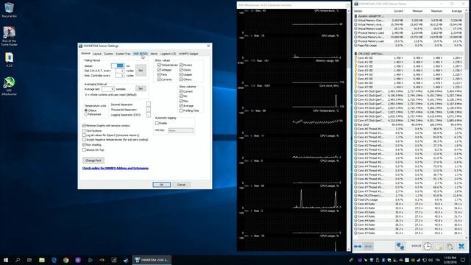This screenshot has height=265, width=471.
Task: Select MSI Afterburner desktop shortcut
Action: tap(9, 86)
